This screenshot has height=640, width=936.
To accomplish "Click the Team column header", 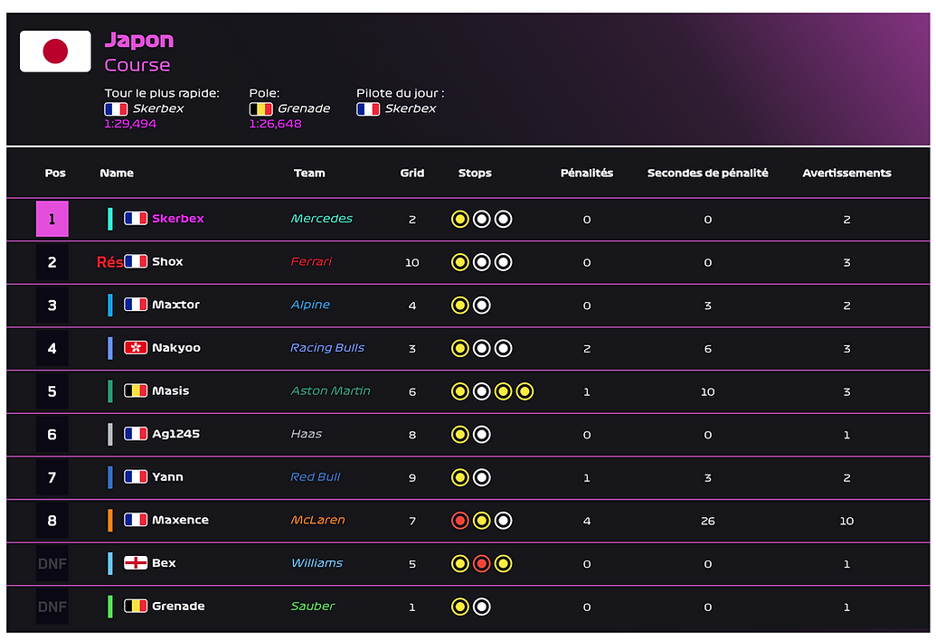I will [309, 173].
